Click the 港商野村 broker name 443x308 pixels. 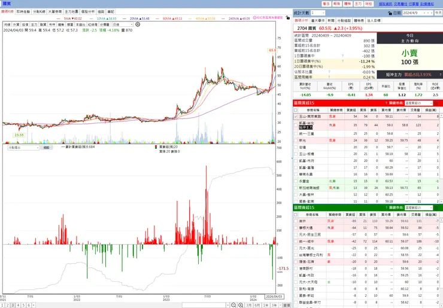point(306,269)
